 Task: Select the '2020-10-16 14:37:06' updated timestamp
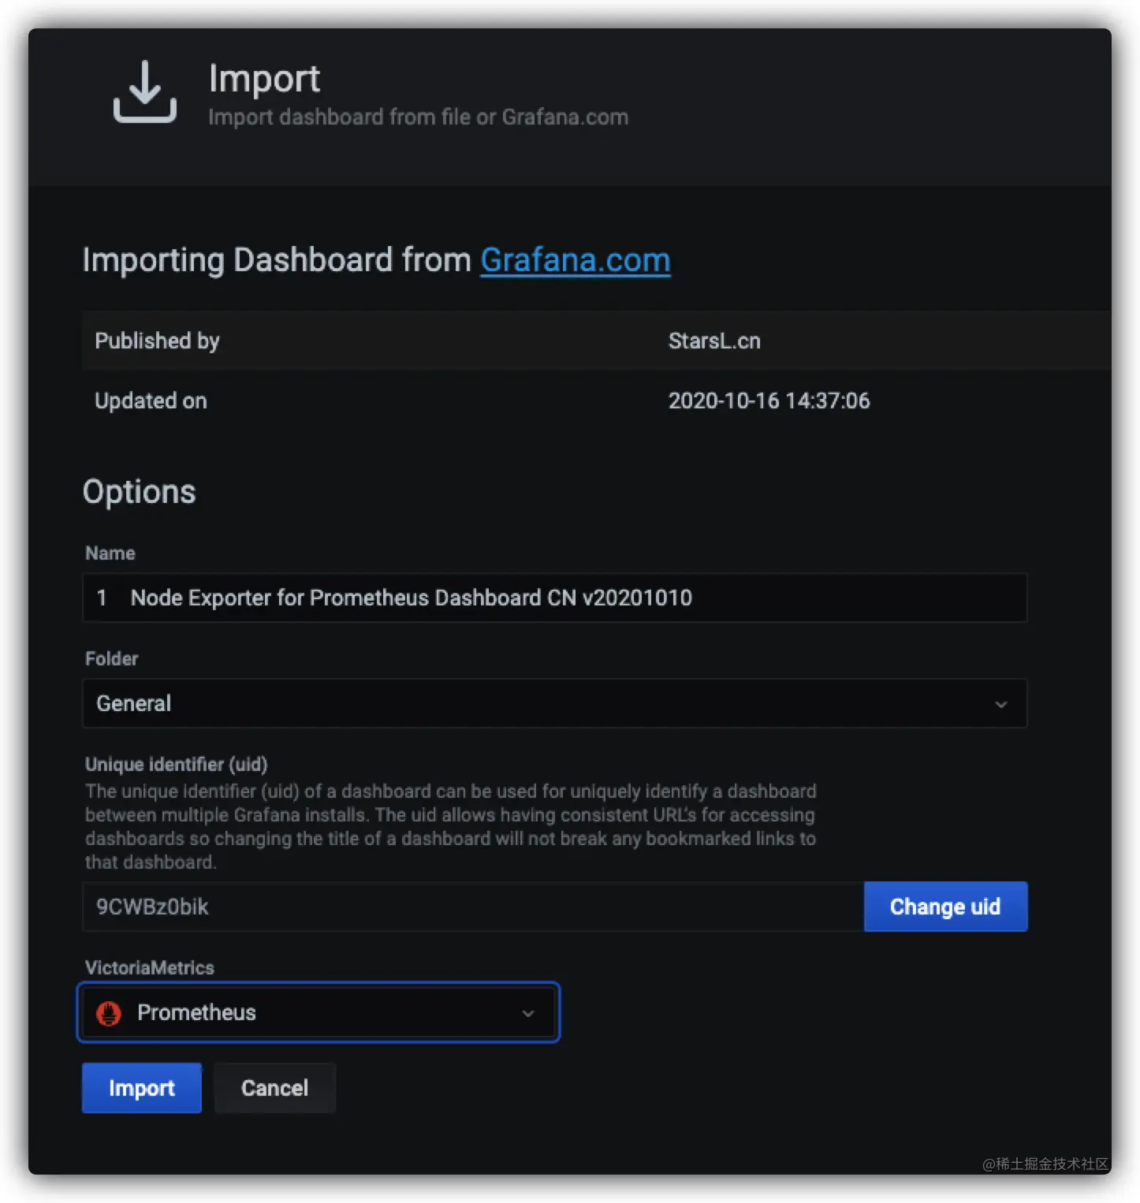(769, 400)
